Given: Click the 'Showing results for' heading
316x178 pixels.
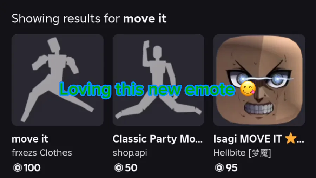Looking at the screenshot, I should click(66, 19).
